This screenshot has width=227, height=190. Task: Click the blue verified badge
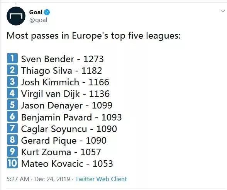(x=47, y=12)
